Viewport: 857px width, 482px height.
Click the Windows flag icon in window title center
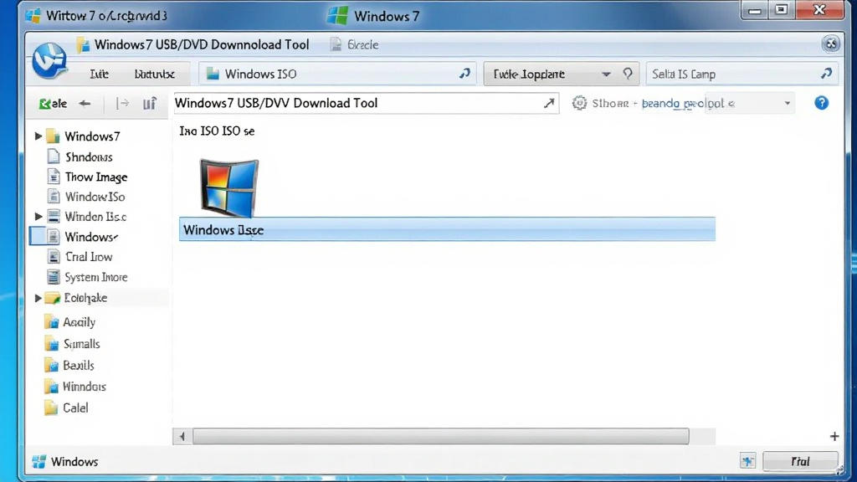pos(337,15)
